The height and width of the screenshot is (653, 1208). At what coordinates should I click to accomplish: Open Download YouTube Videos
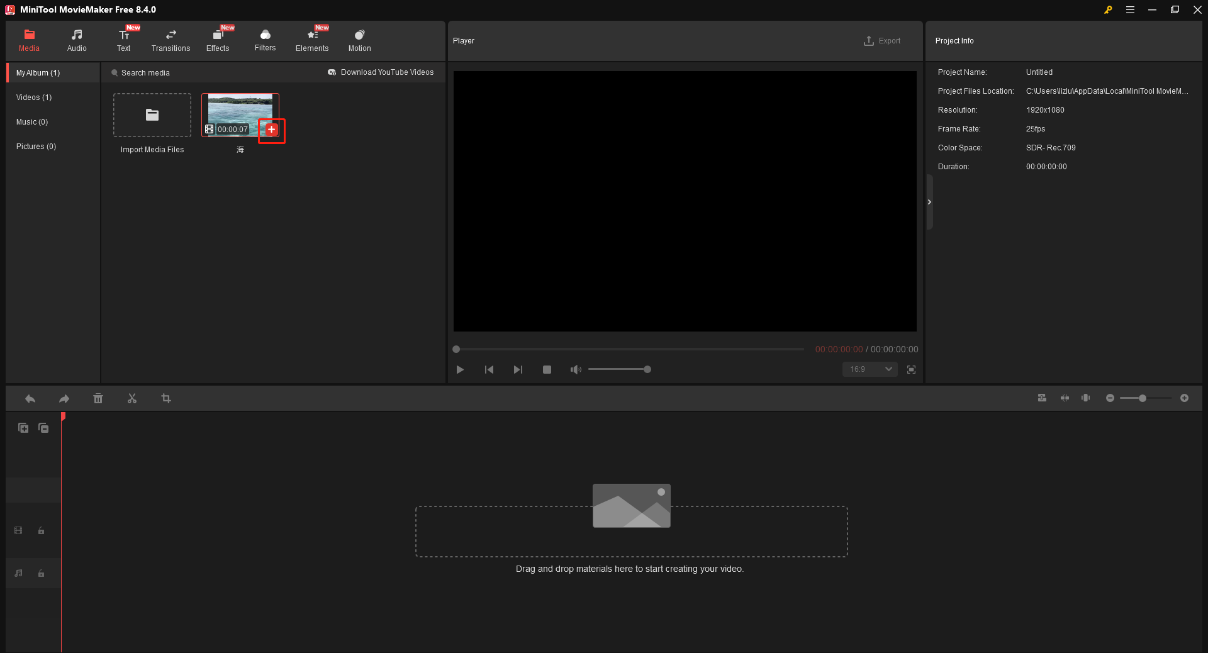pyautogui.click(x=381, y=72)
